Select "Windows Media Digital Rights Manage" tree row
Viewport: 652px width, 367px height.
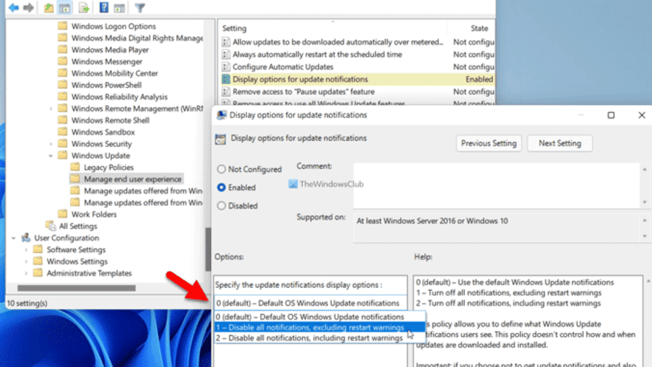coord(137,38)
